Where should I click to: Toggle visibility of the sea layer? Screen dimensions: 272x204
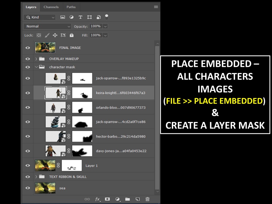(x=28, y=188)
